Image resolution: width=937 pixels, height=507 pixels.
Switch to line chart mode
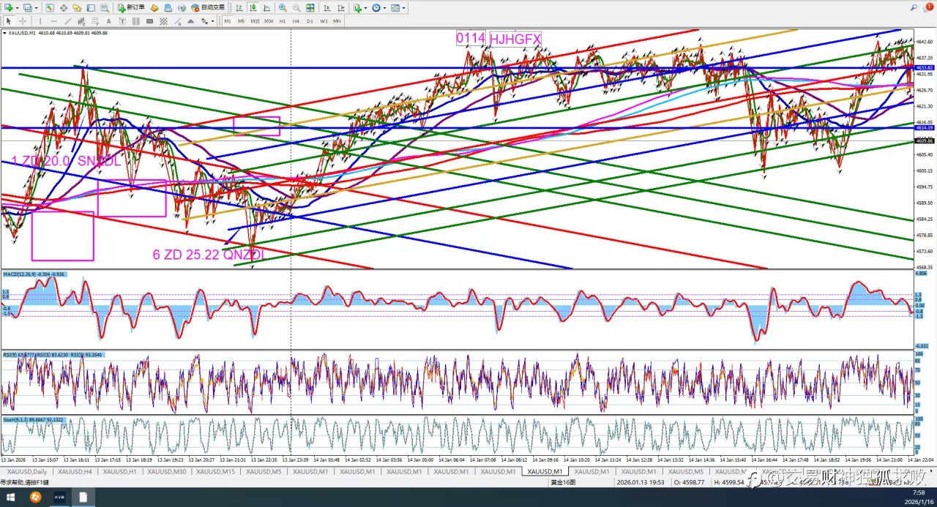(268, 7)
